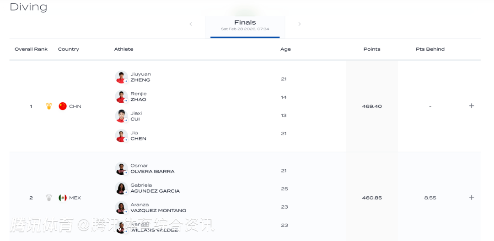494x241 pixels.
Task: Expand Mexico's score details with plus
Action: click(x=472, y=198)
